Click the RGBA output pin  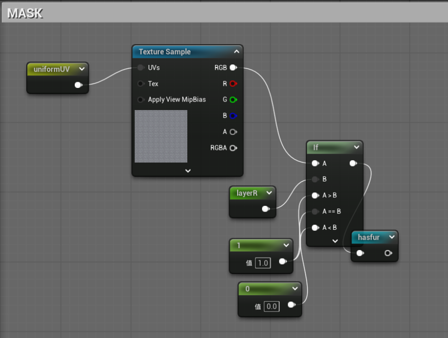coord(233,148)
